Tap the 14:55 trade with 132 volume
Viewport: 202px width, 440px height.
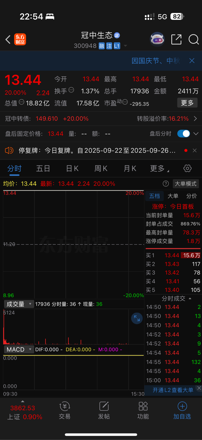173,362
